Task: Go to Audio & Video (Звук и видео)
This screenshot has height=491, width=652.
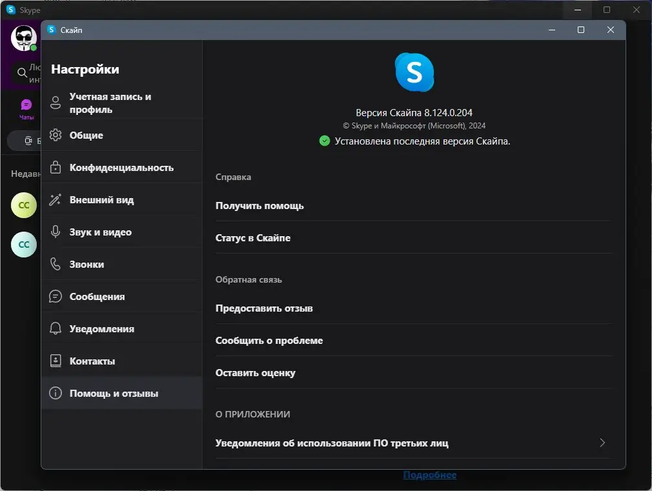Action: click(x=121, y=232)
